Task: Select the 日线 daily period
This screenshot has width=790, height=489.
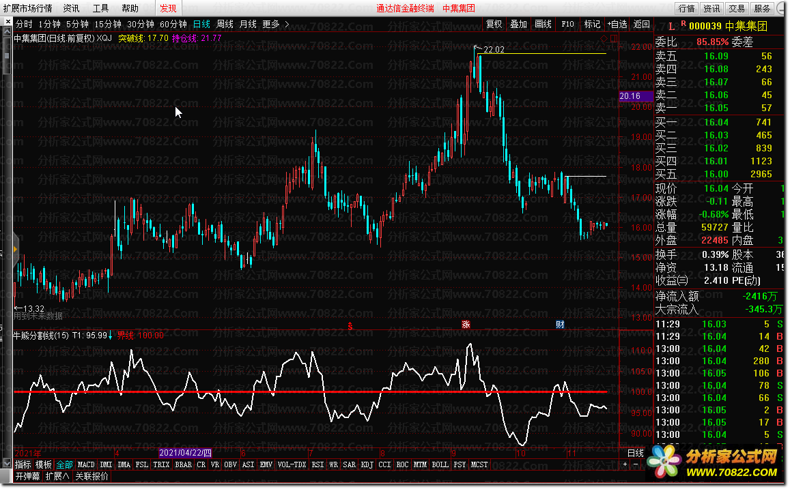Action: point(201,24)
